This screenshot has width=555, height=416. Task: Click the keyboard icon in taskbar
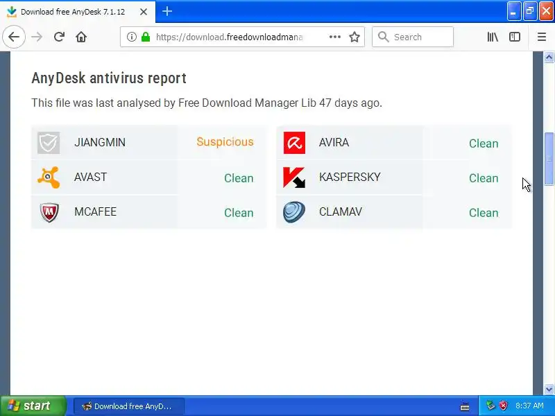tap(465, 407)
